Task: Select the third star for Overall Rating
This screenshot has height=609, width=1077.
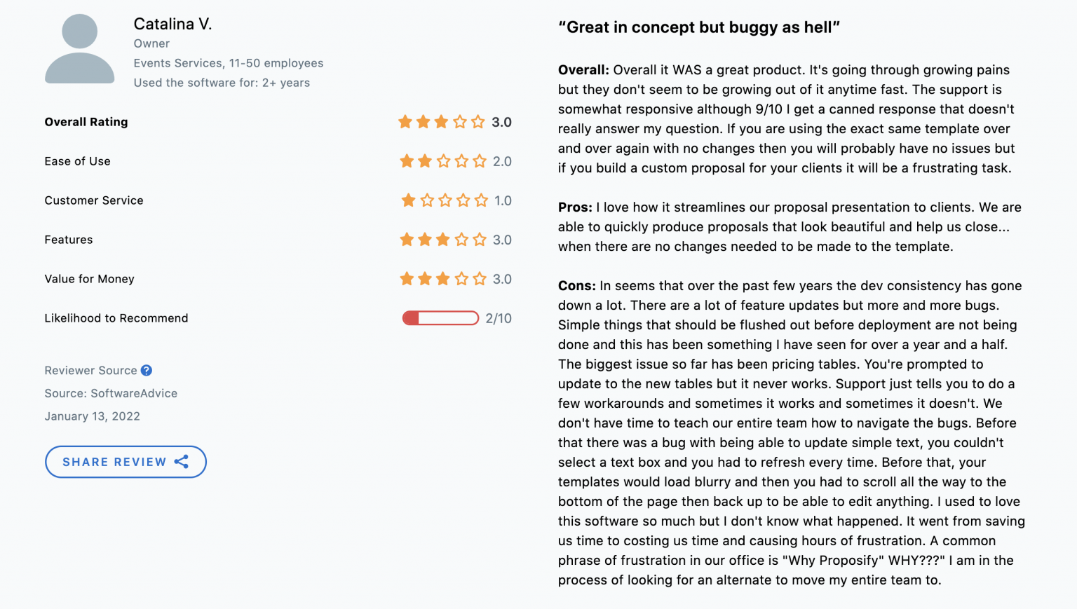Action: pos(441,122)
